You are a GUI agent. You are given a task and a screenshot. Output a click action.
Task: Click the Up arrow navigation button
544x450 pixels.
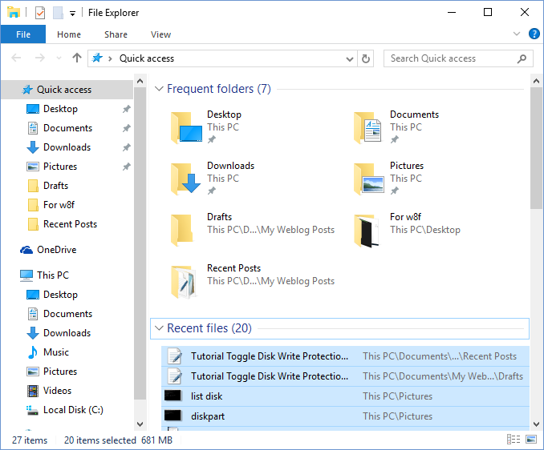tap(77, 58)
